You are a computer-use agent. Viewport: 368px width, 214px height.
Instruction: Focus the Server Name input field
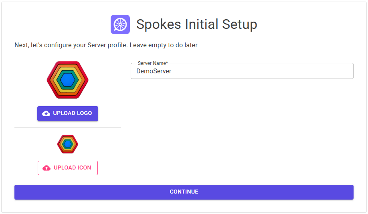(242, 71)
